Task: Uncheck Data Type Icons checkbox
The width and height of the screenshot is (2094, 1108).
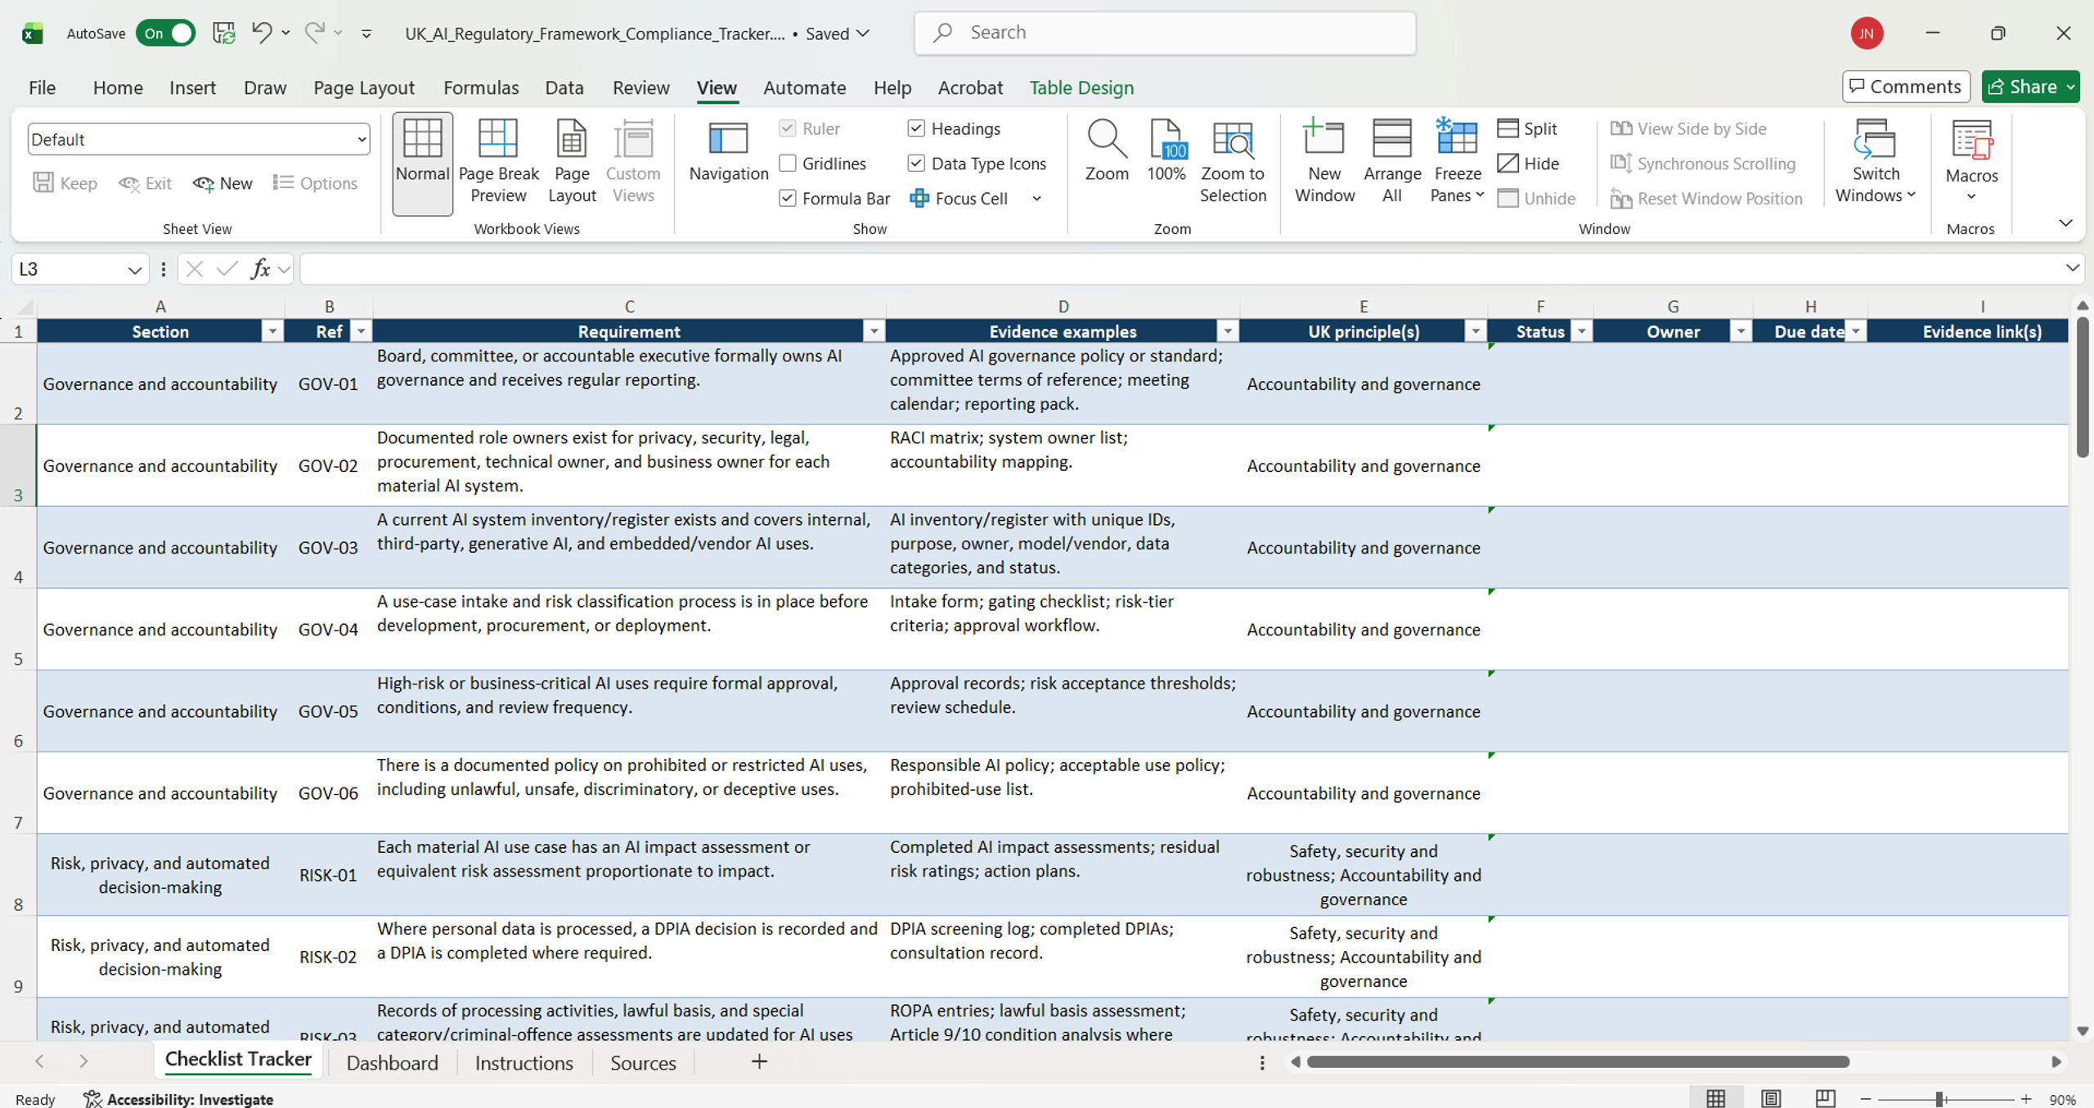Action: pos(916,164)
